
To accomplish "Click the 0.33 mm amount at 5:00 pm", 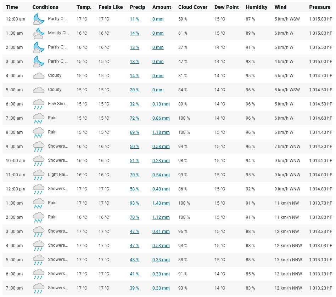I will click(161, 260).
